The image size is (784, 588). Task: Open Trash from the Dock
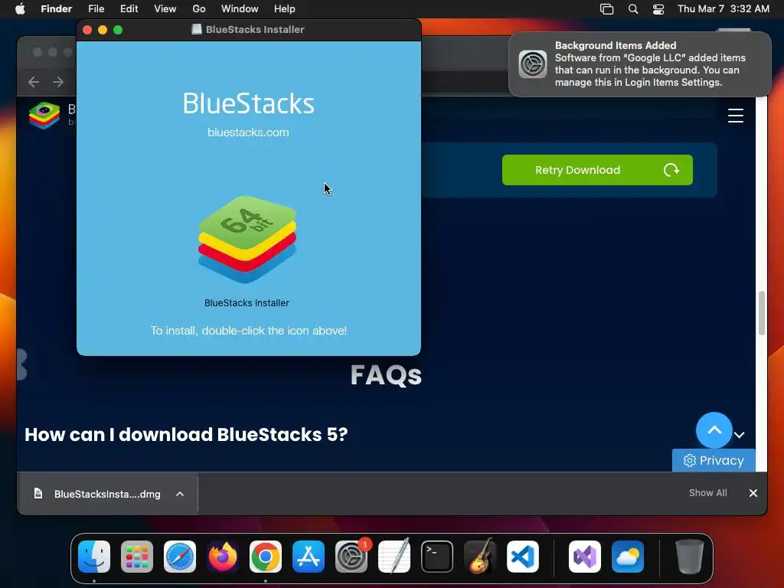pos(690,557)
